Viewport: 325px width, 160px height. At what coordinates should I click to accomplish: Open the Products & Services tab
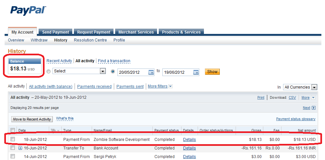point(181,32)
